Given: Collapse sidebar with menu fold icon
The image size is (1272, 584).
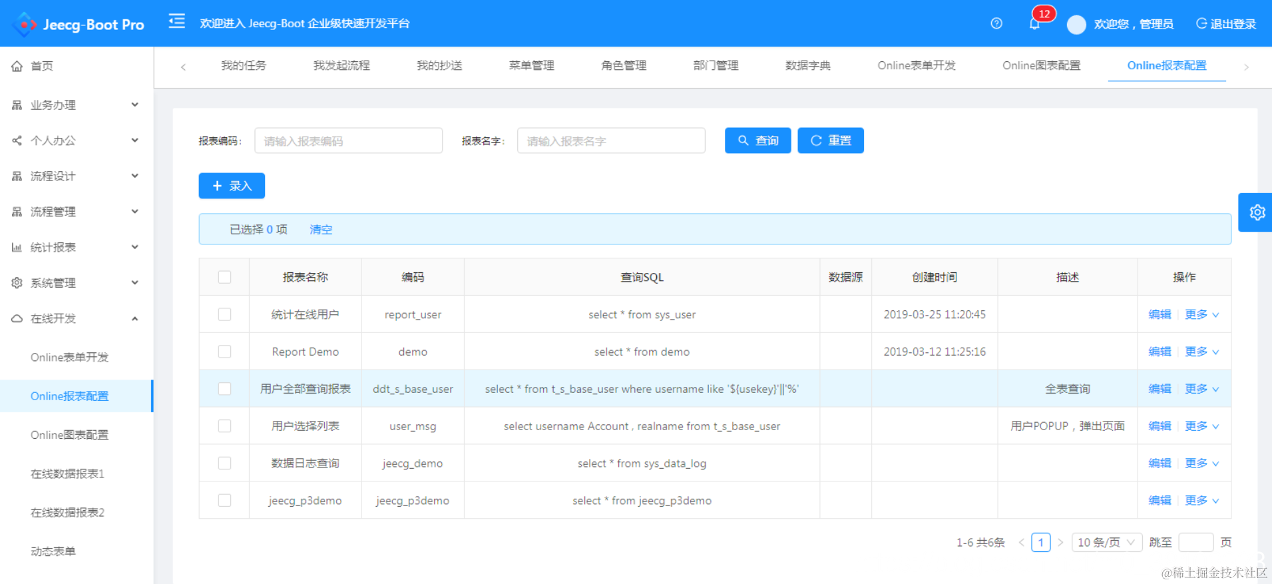Looking at the screenshot, I should point(176,22).
